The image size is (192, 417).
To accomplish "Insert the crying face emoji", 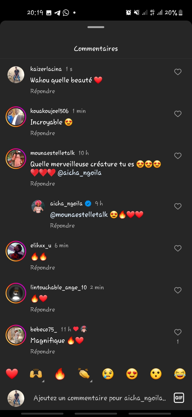I will (x=108, y=374).
